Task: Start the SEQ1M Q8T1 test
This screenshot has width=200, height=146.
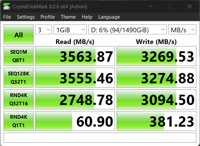Action: 19,56
